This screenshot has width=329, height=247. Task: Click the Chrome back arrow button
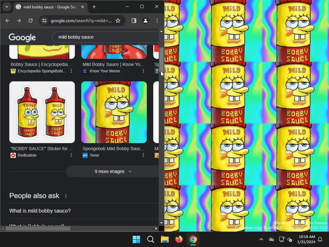(x=7, y=21)
